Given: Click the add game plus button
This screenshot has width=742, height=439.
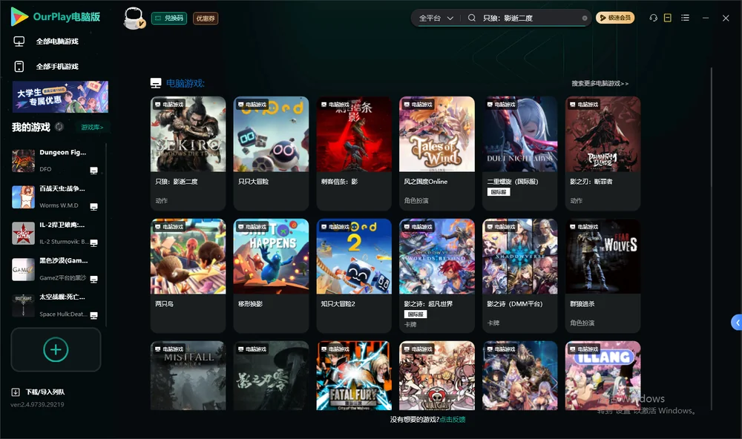Looking at the screenshot, I should (56, 349).
